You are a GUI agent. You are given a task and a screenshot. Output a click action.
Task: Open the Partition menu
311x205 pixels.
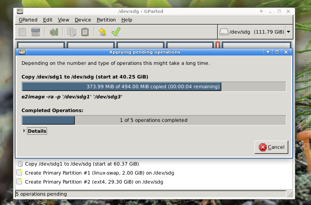106,20
